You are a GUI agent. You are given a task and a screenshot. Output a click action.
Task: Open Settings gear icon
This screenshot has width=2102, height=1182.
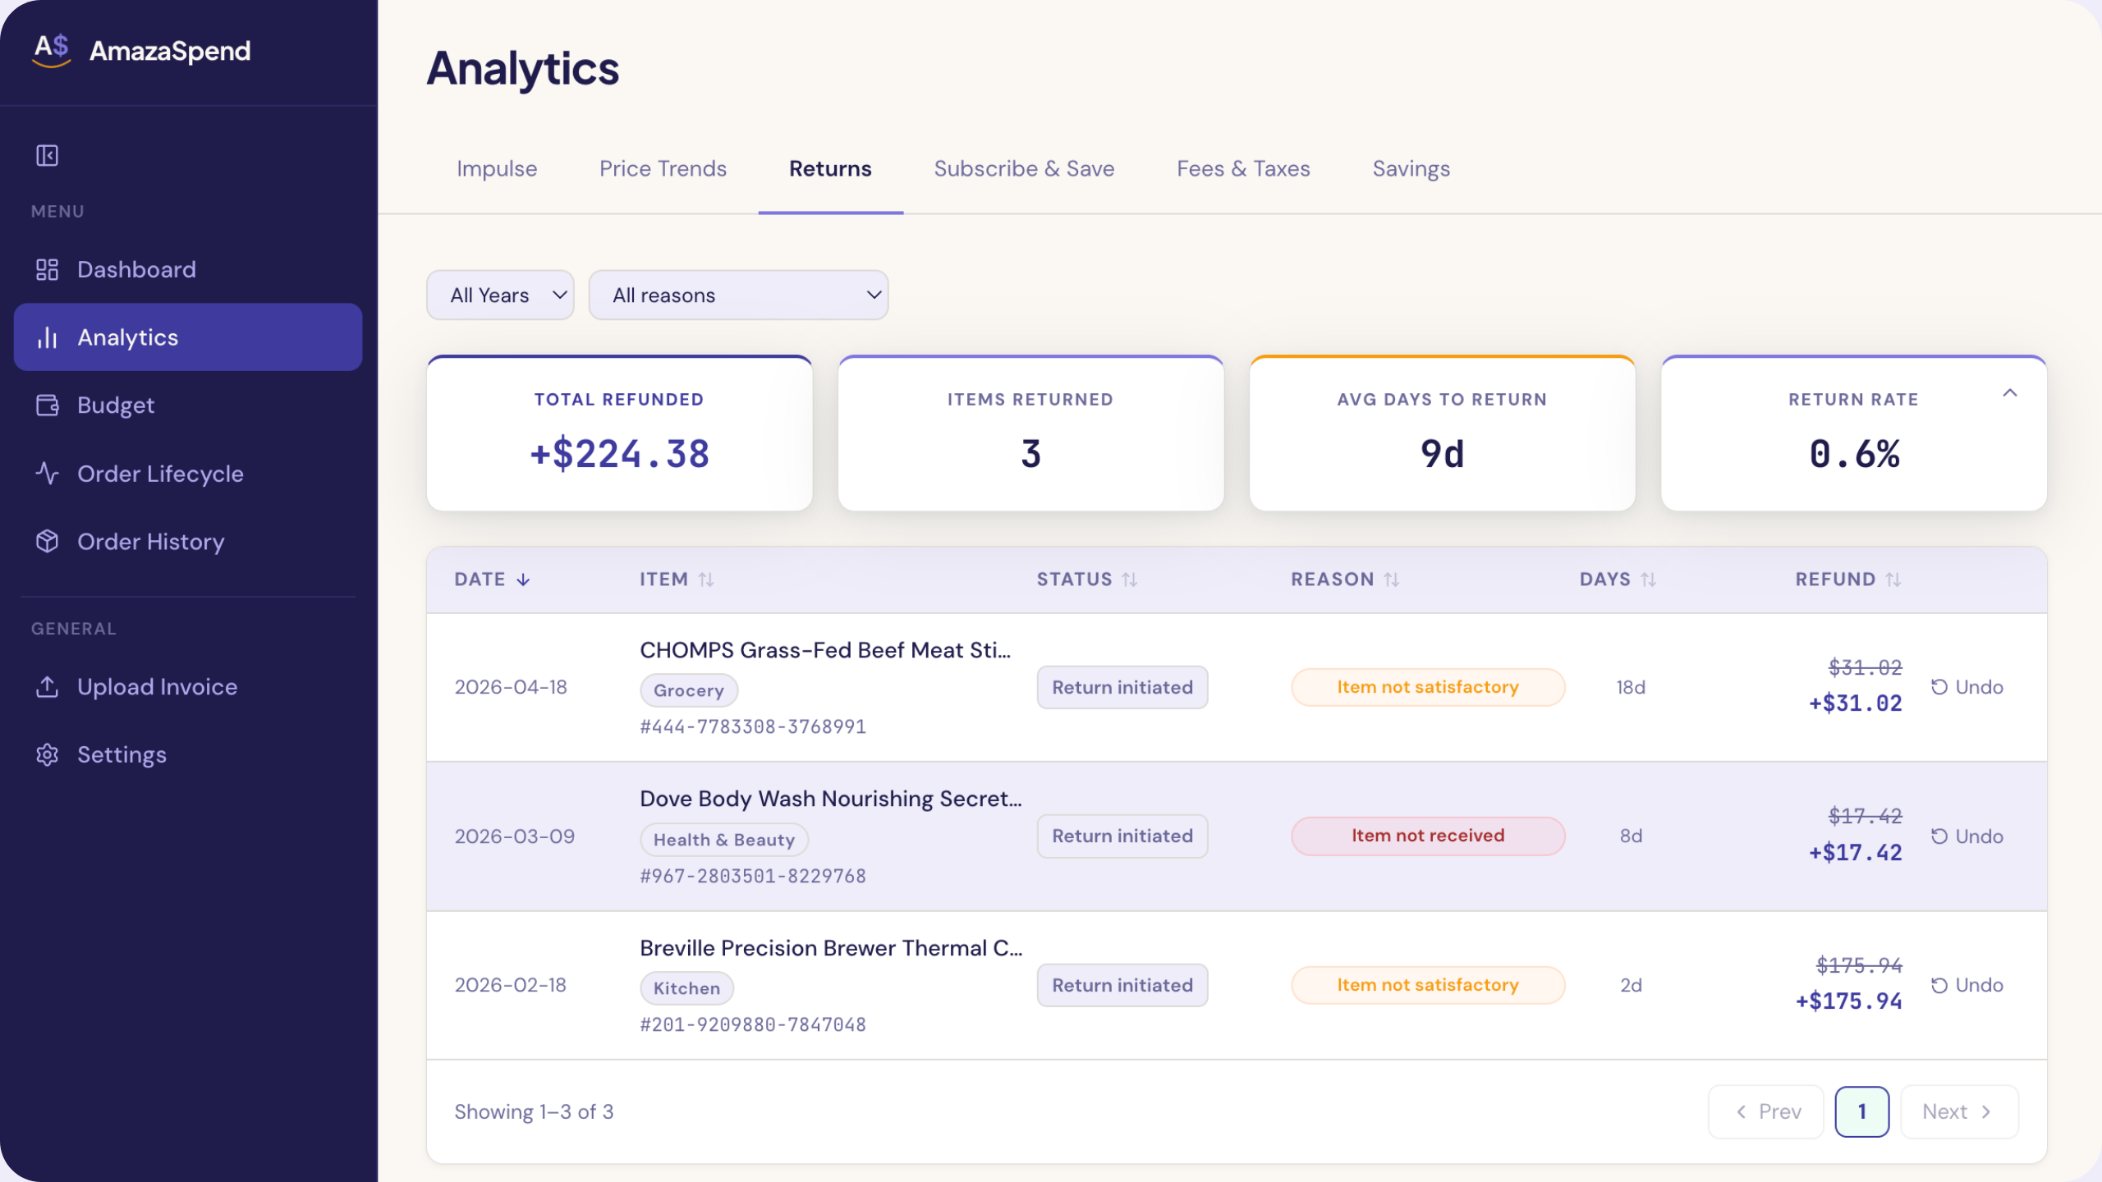(x=47, y=754)
